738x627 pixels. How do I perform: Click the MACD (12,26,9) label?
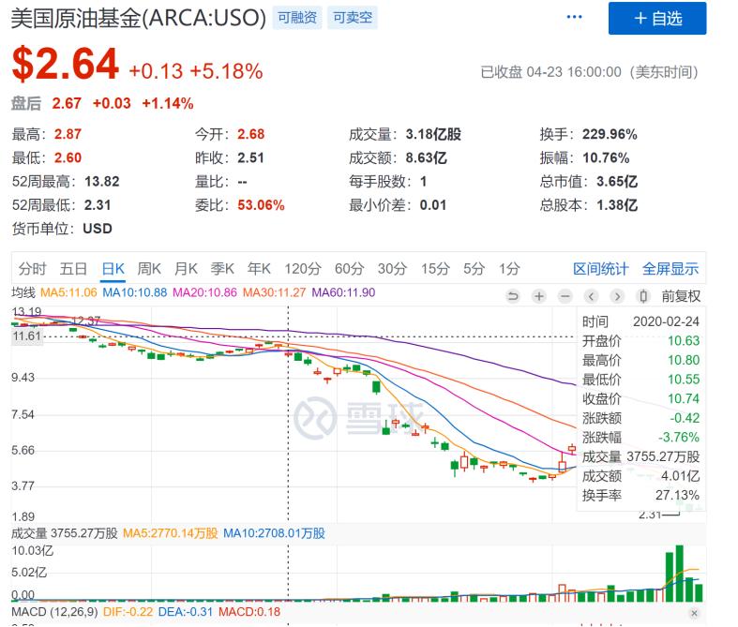pyautogui.click(x=54, y=612)
